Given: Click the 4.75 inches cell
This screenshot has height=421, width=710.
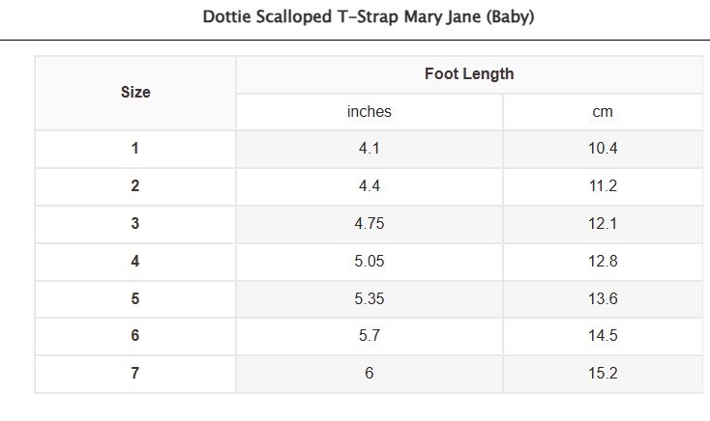Looking at the screenshot, I should click(x=370, y=224).
